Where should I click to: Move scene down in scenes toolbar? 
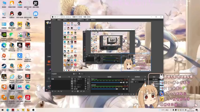pyautogui.click(x=61, y=91)
